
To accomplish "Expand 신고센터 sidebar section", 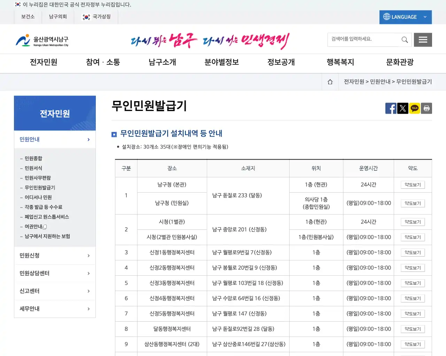I will pyautogui.click(x=55, y=291).
